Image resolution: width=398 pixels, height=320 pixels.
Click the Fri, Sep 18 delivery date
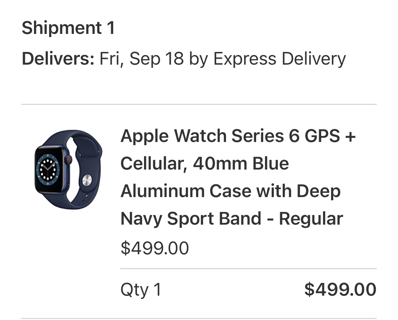click(x=142, y=59)
